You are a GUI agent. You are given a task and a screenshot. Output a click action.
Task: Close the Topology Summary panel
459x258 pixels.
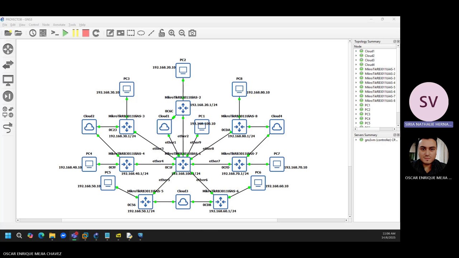[398, 42]
